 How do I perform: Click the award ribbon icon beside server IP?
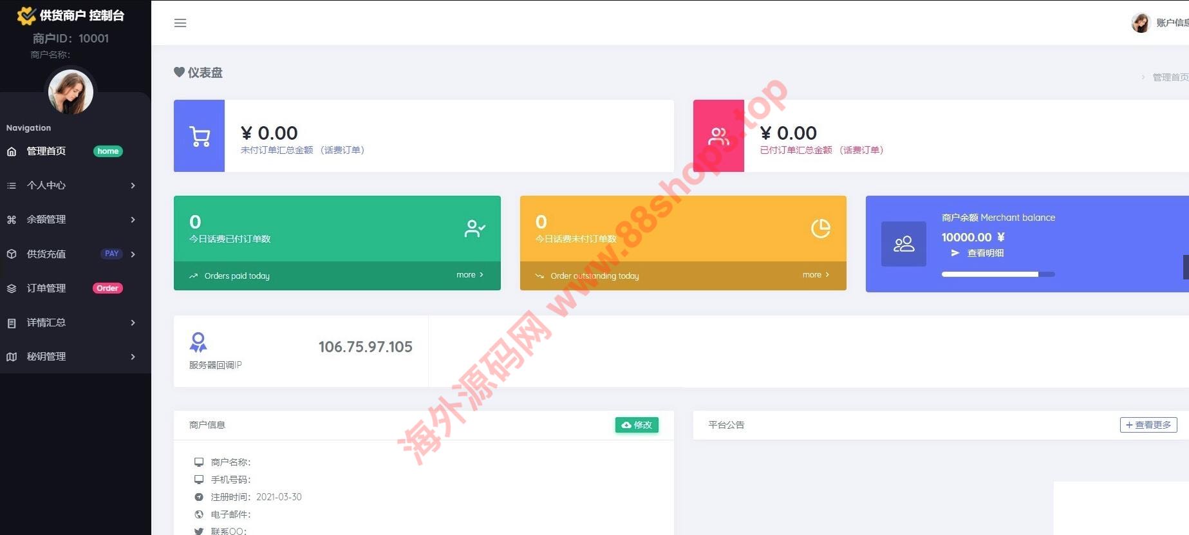point(198,343)
